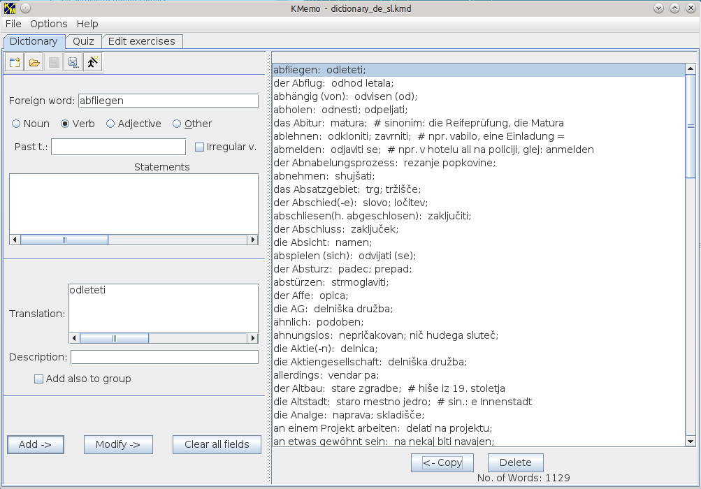Viewport: 701px width, 489px height.
Task: Switch to the Edit exercises tab
Action: pos(142,42)
